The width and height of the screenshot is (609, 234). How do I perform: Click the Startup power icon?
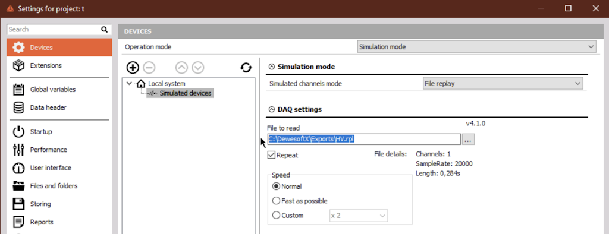pyautogui.click(x=18, y=132)
